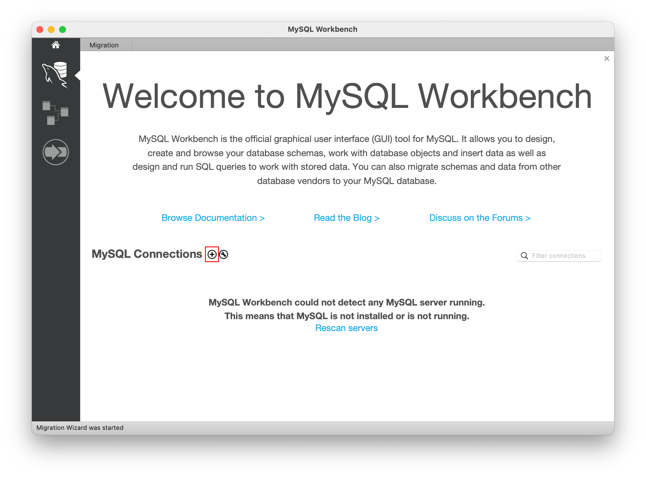
Task: Open Discuss on the Forums
Action: click(480, 218)
